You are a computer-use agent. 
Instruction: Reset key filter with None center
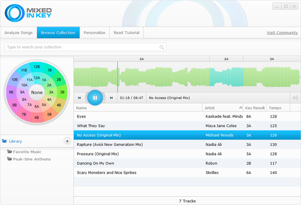coord(37,92)
